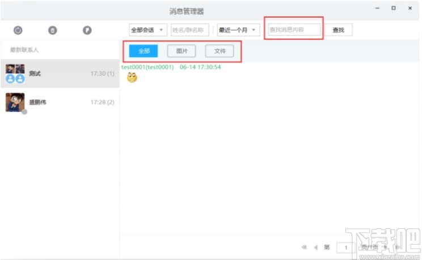Open the recent contacts clock icon
422x260 pixels.
coord(18,30)
